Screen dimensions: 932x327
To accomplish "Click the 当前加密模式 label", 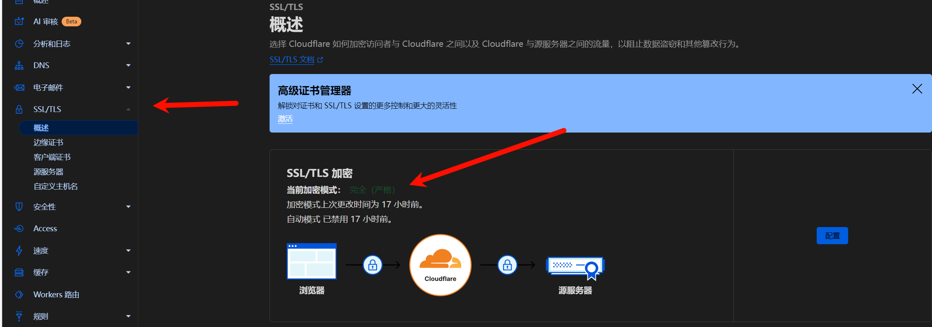I will (314, 190).
